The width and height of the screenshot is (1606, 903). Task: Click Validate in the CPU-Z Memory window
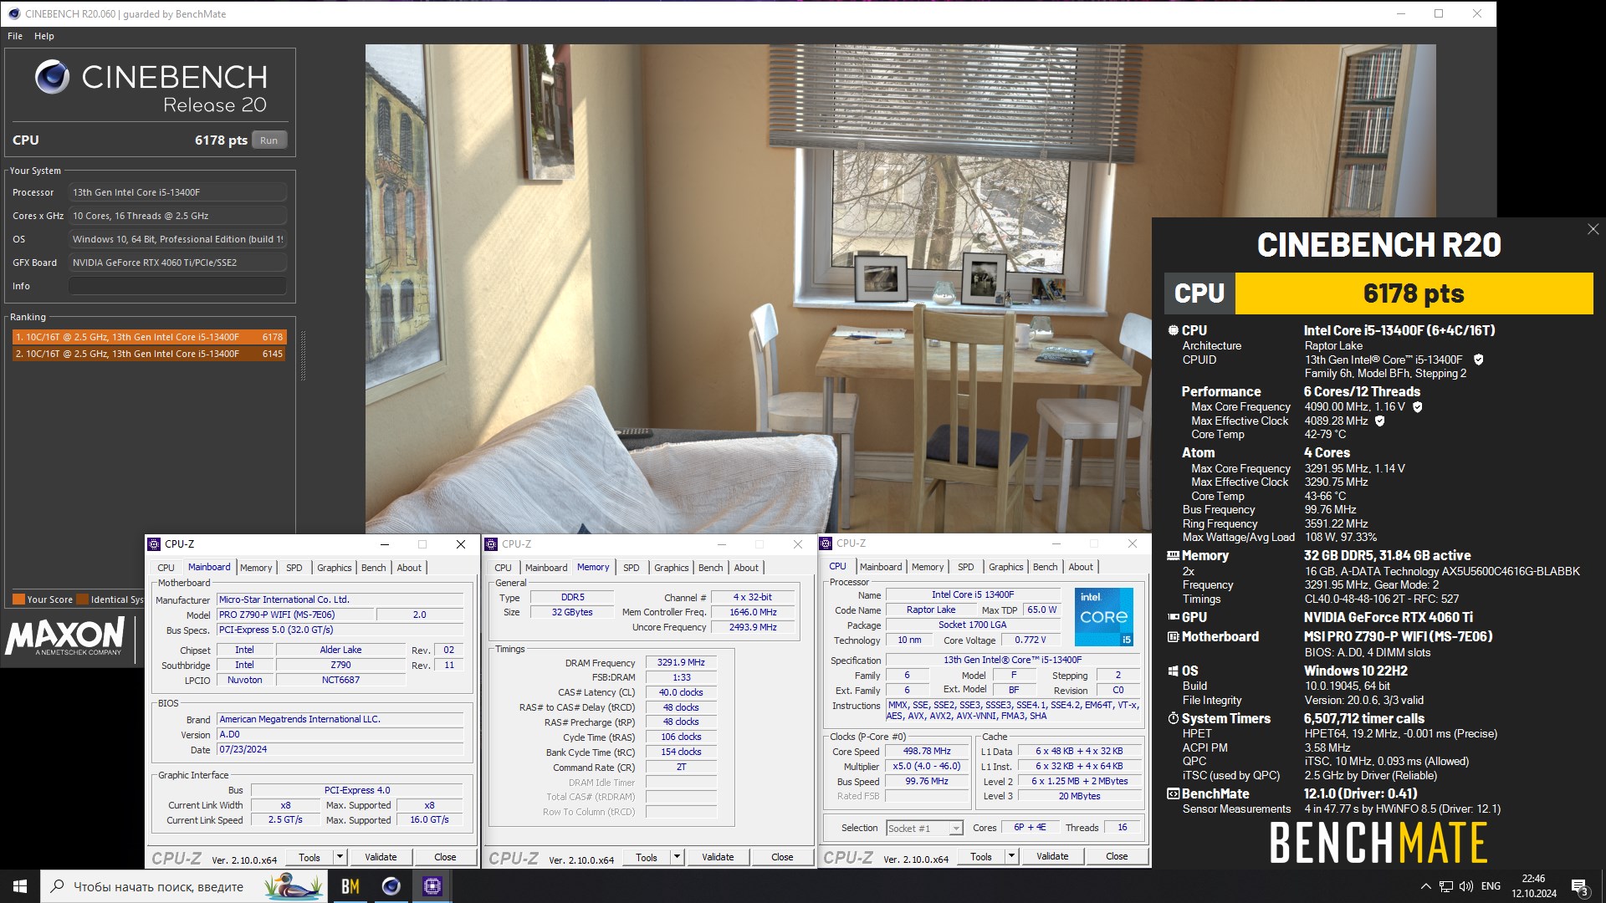coord(718,857)
